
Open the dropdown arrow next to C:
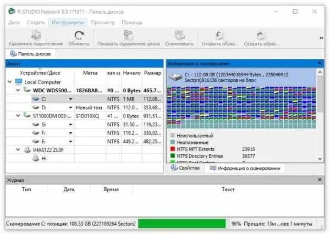coord(71,99)
